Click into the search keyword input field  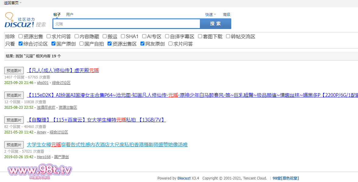[126, 24]
